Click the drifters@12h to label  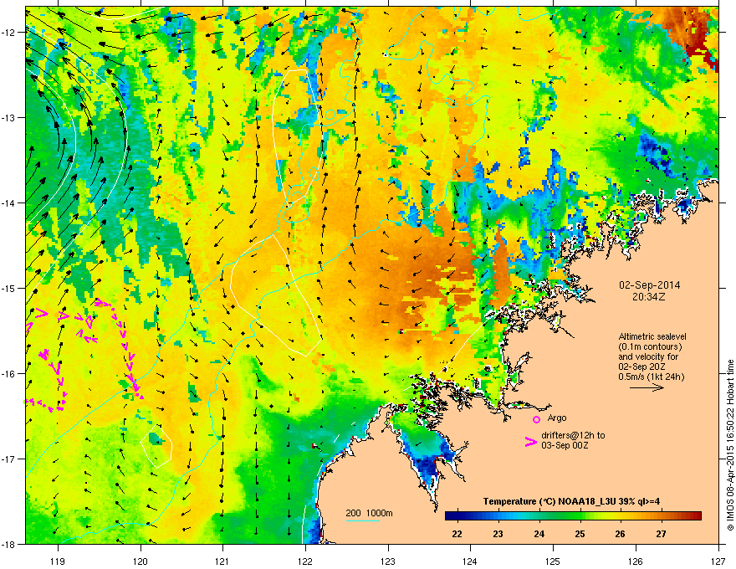pyautogui.click(x=573, y=435)
